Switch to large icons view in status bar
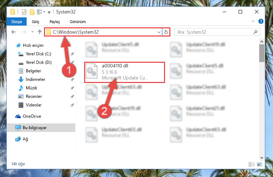Screen dimensions: 273x177 (x=260, y=164)
